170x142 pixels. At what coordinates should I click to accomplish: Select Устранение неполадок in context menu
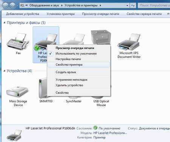tap(79, 79)
